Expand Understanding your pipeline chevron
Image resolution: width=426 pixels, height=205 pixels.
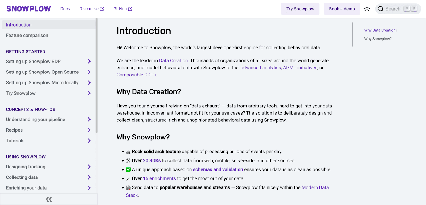click(89, 120)
